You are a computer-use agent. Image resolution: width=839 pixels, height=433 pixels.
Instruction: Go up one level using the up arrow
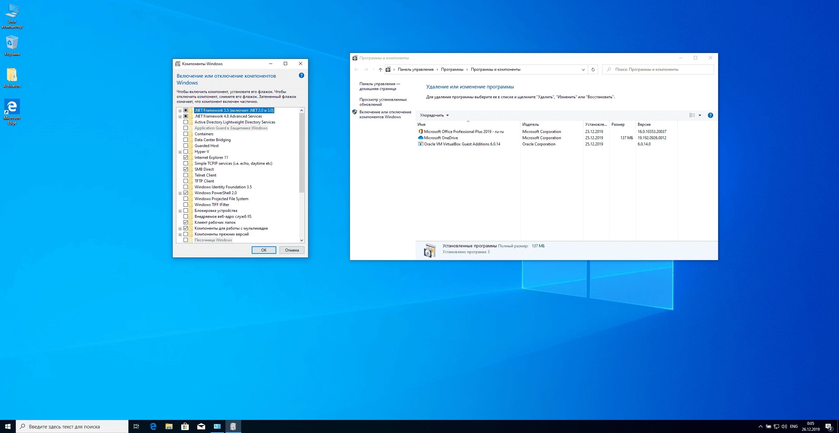click(380, 69)
